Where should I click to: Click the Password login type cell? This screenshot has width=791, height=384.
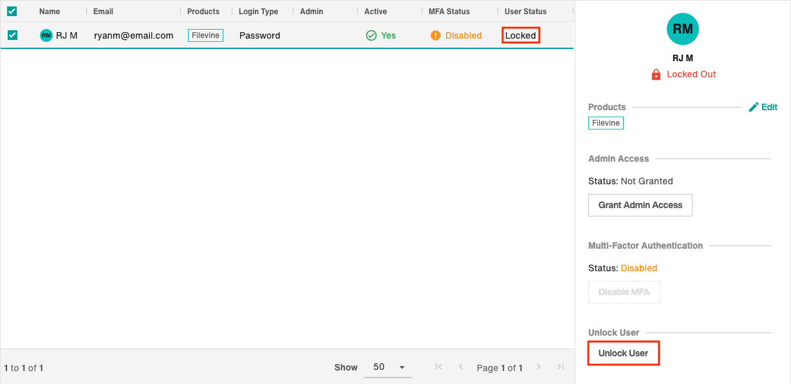[x=260, y=35]
